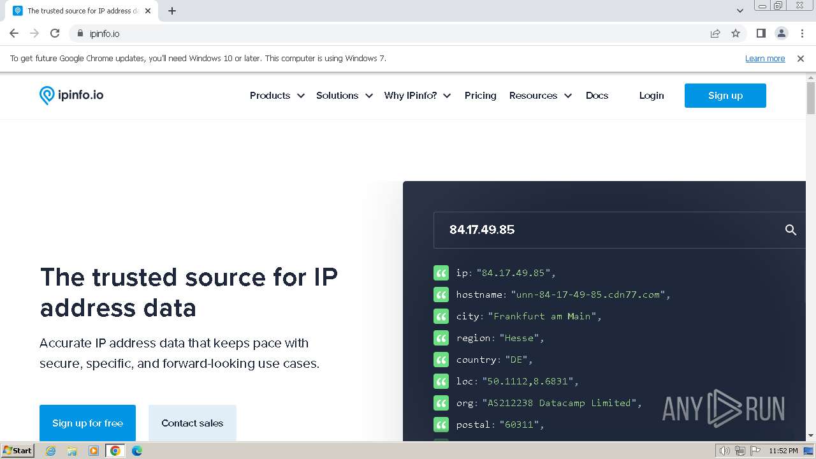This screenshot has width=816, height=459.
Task: Open Internet Explorer from taskbar
Action: click(51, 451)
